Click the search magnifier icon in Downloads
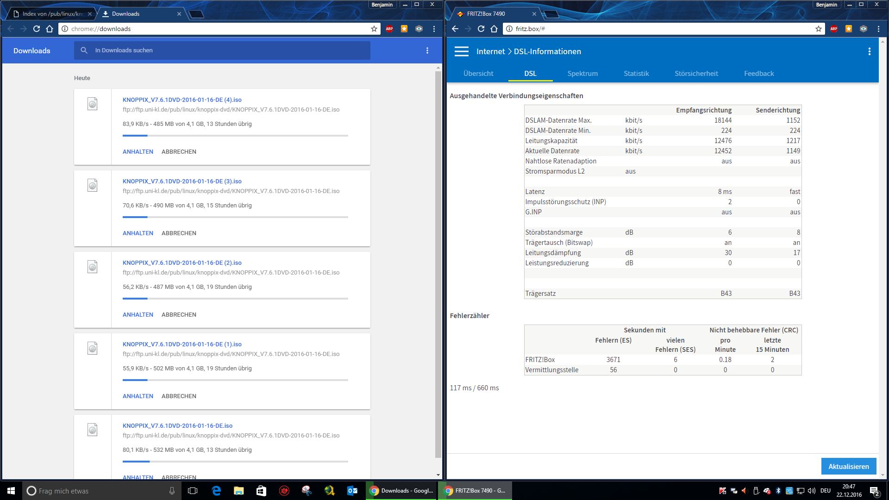The image size is (889, 500). (84, 50)
